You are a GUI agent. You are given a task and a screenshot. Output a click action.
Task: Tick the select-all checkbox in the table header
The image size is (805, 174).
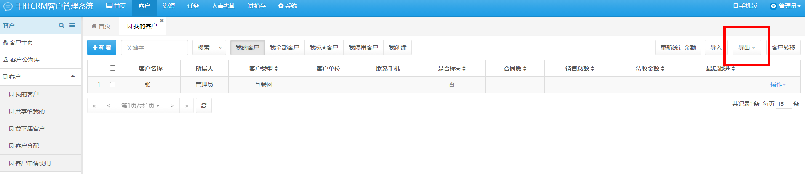[112, 68]
